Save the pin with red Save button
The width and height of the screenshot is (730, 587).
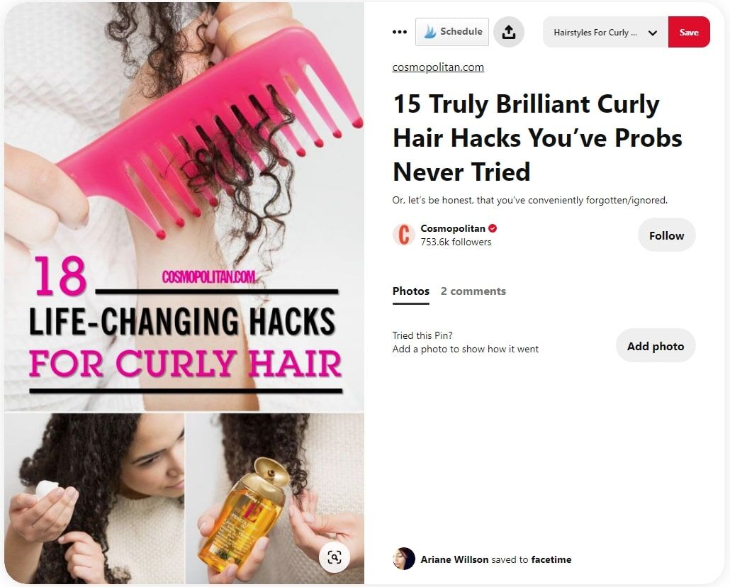tap(689, 32)
